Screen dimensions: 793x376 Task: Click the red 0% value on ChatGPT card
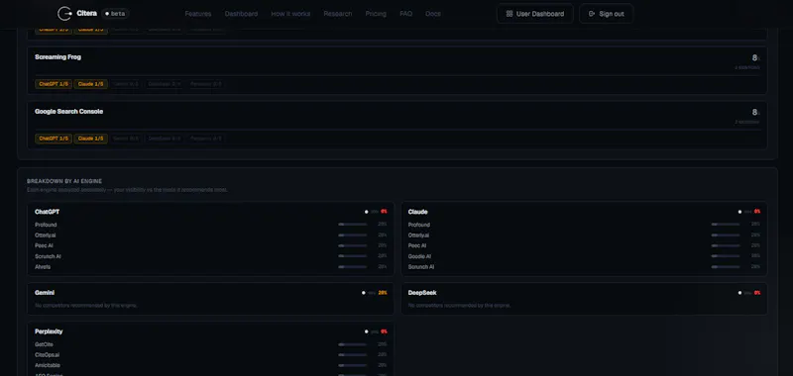384,212
